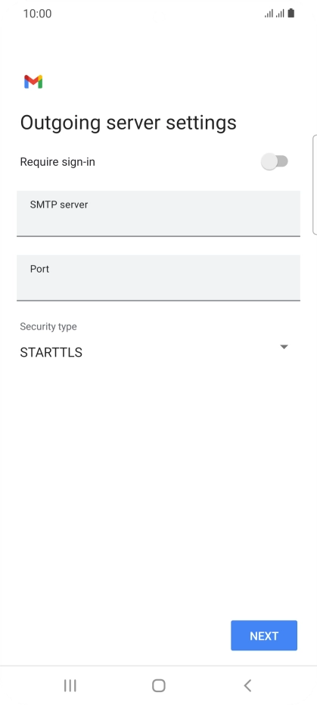The image size is (317, 705).
Task: Go back using the back arrow
Action: 247,685
